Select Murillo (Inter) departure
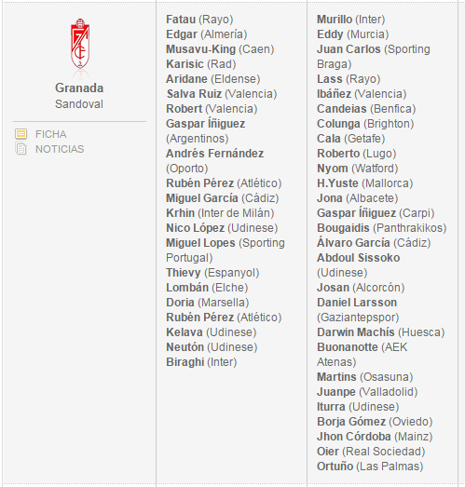Image resolution: width=465 pixels, height=487 pixels. [x=351, y=20]
